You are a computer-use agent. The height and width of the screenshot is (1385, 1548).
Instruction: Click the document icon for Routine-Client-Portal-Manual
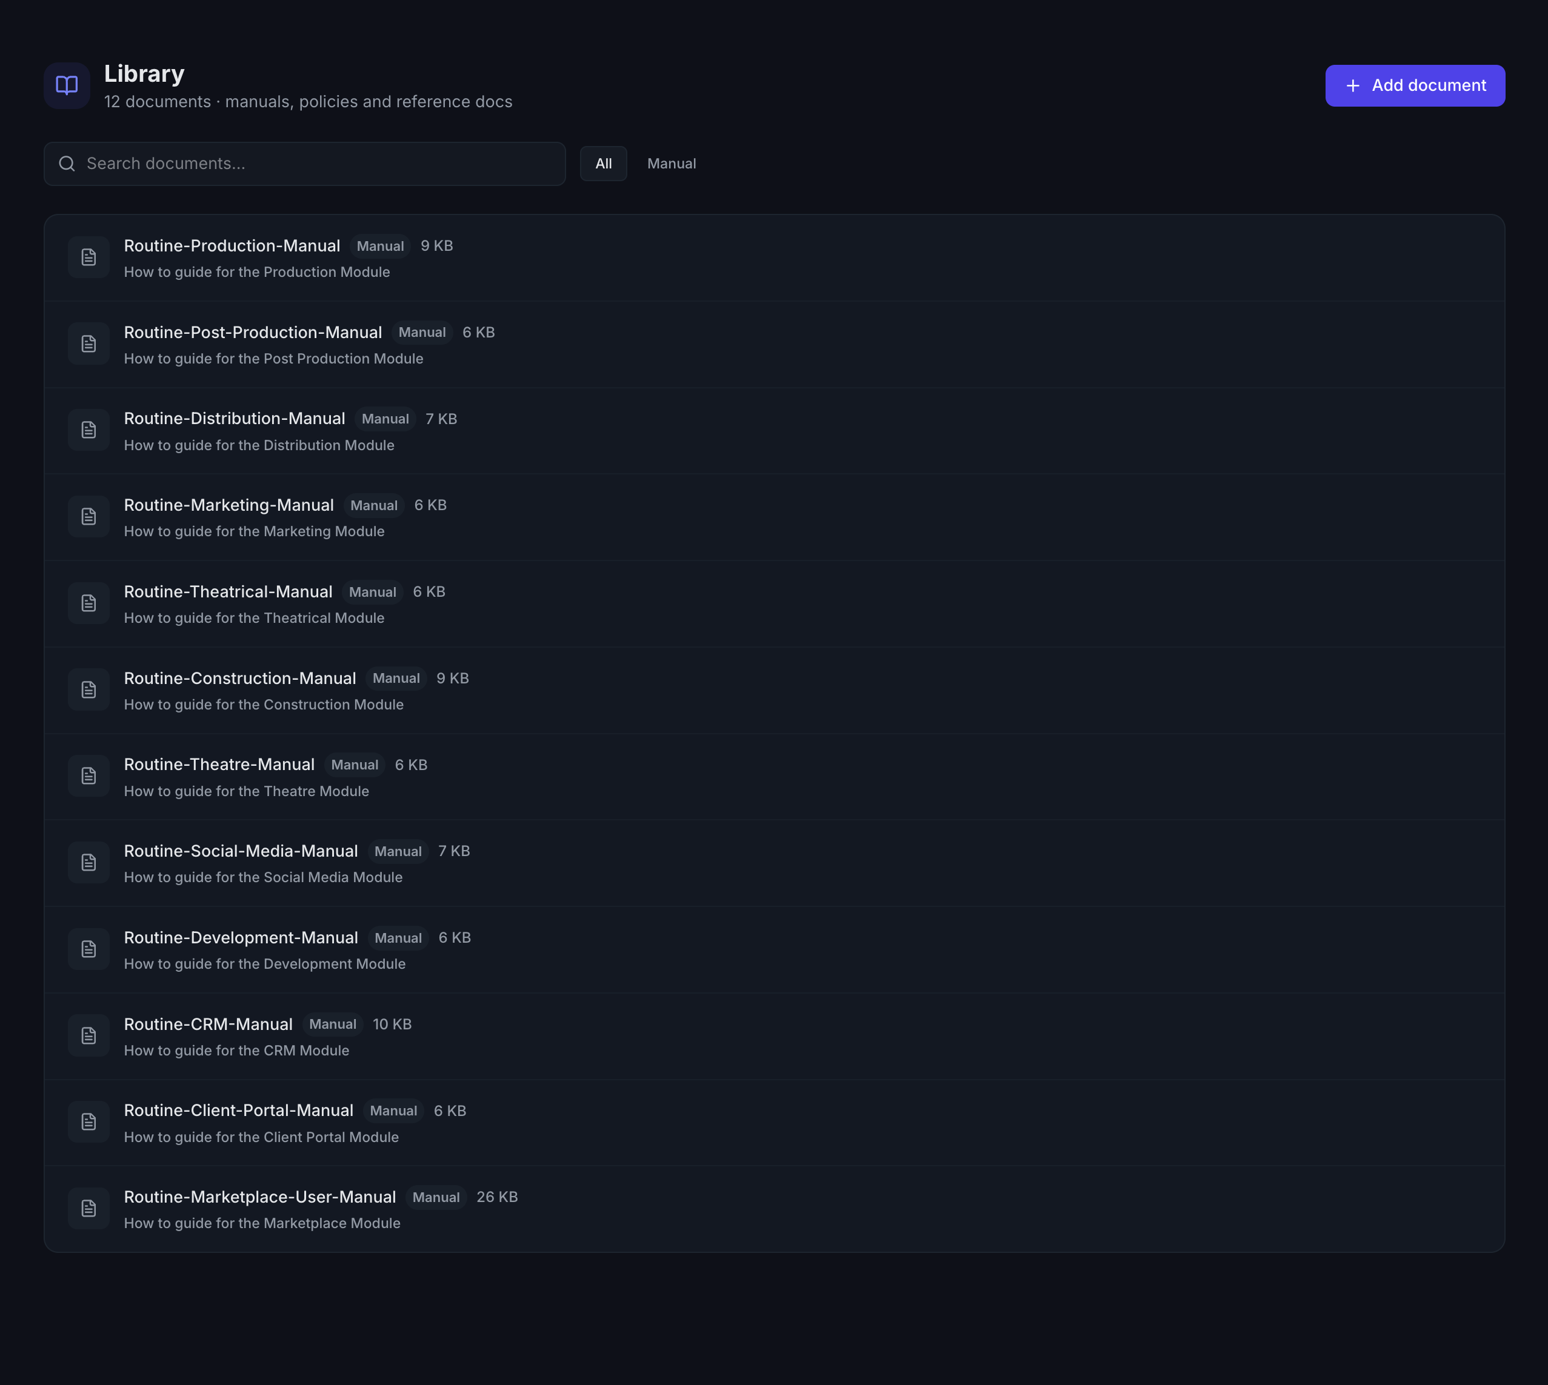(x=89, y=1123)
